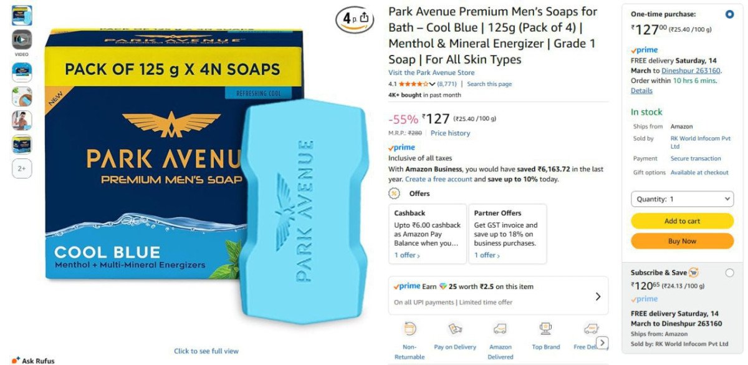Add the item to cart
Viewport: 748px width, 365px height.
pyautogui.click(x=683, y=221)
